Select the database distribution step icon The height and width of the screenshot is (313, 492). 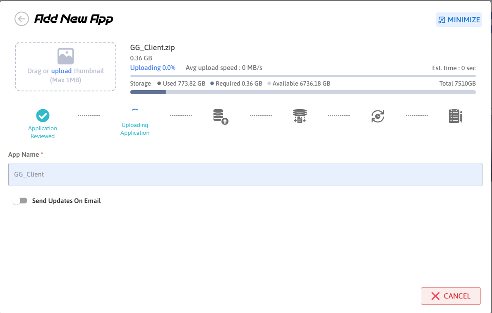point(299,116)
